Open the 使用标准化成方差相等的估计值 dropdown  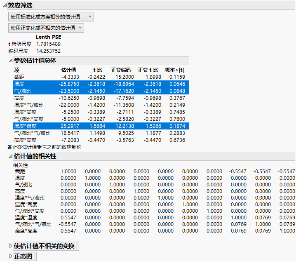coord(51,17)
